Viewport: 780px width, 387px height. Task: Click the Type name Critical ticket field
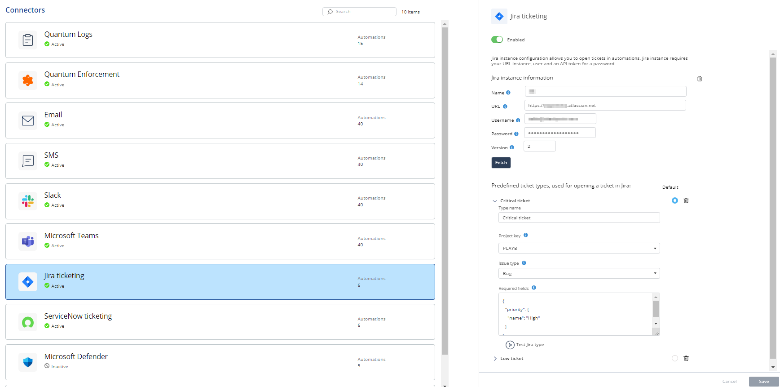579,218
